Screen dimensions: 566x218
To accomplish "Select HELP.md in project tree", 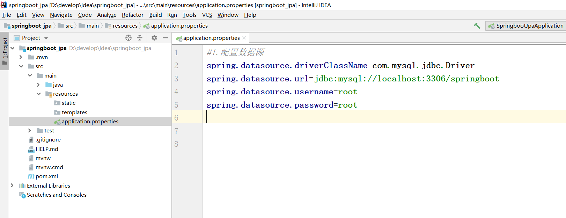I will click(x=47, y=149).
